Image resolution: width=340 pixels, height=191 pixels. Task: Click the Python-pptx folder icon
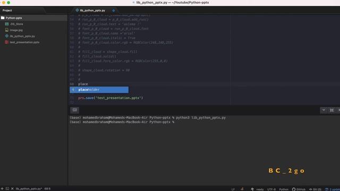point(3,18)
